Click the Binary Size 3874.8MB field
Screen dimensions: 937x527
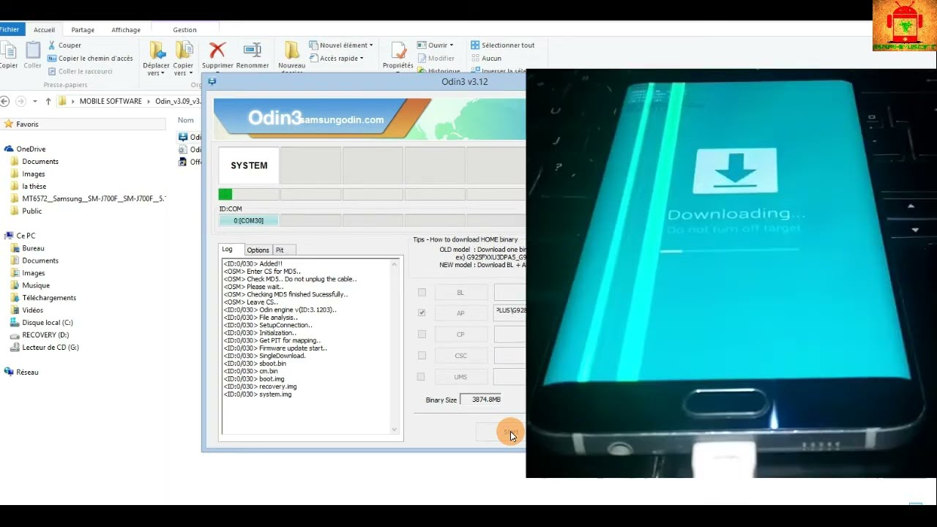tap(481, 400)
